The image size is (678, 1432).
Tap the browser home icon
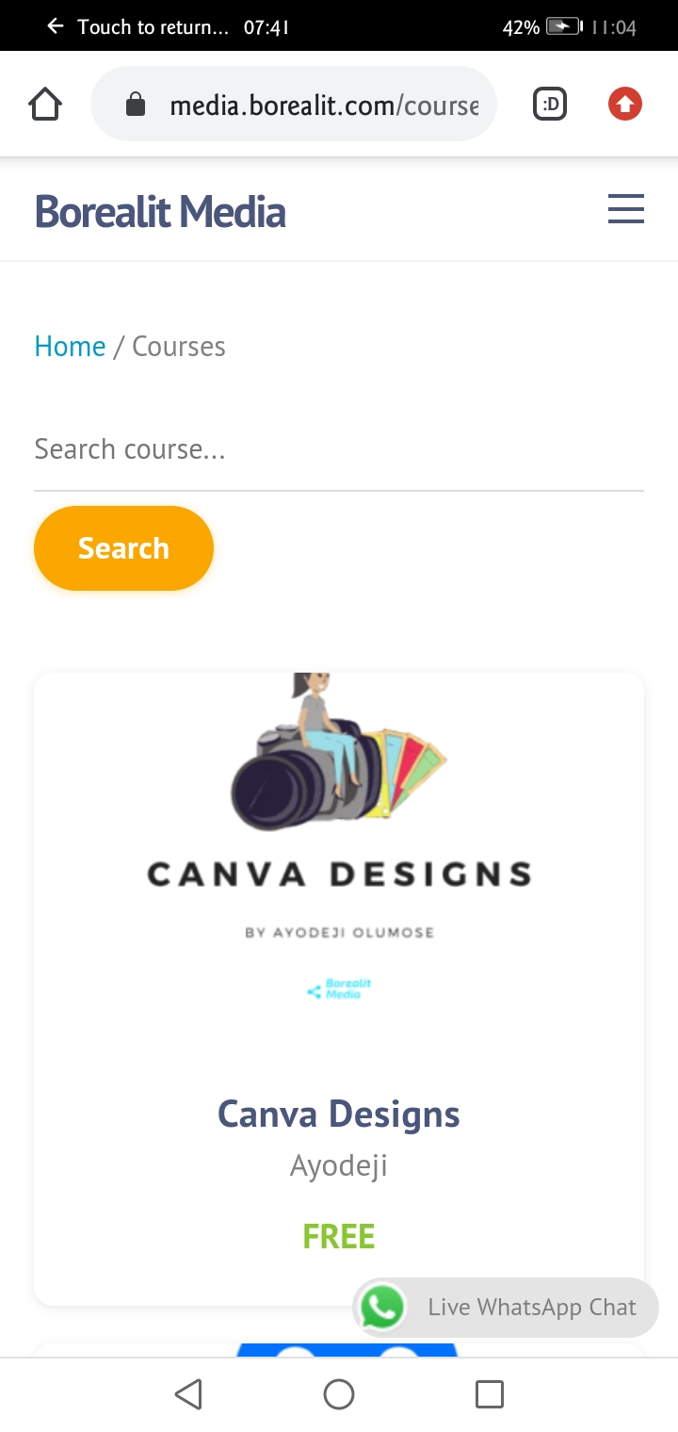(x=45, y=105)
